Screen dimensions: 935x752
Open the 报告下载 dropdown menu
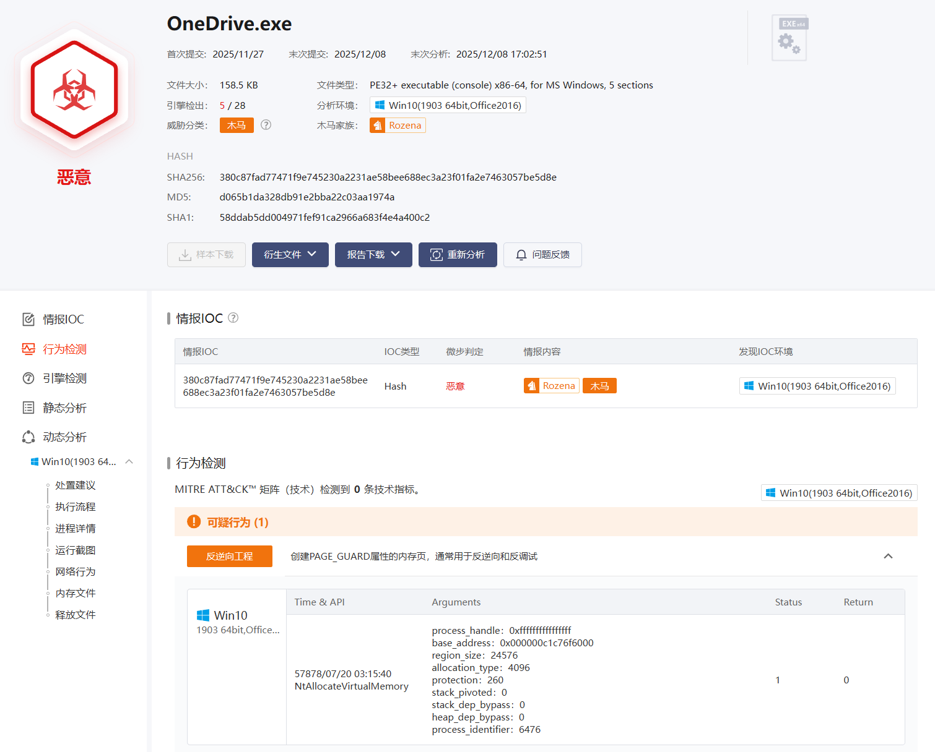373,255
